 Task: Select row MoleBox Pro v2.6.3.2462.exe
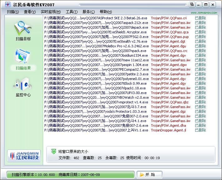pos(125,46)
